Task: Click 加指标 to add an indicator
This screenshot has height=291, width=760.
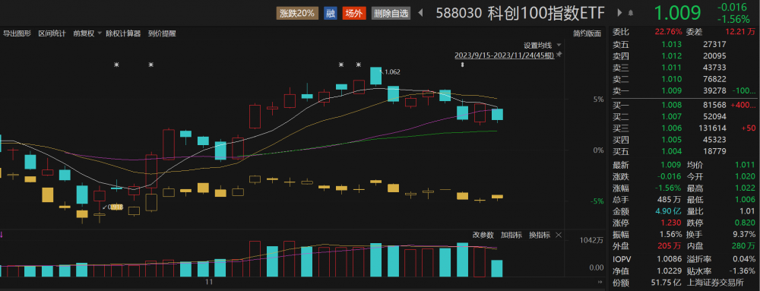Action: 511,236
